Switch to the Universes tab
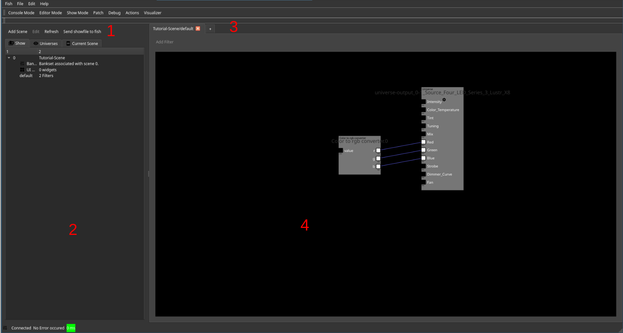Viewport: 623px width, 333px height. point(46,44)
